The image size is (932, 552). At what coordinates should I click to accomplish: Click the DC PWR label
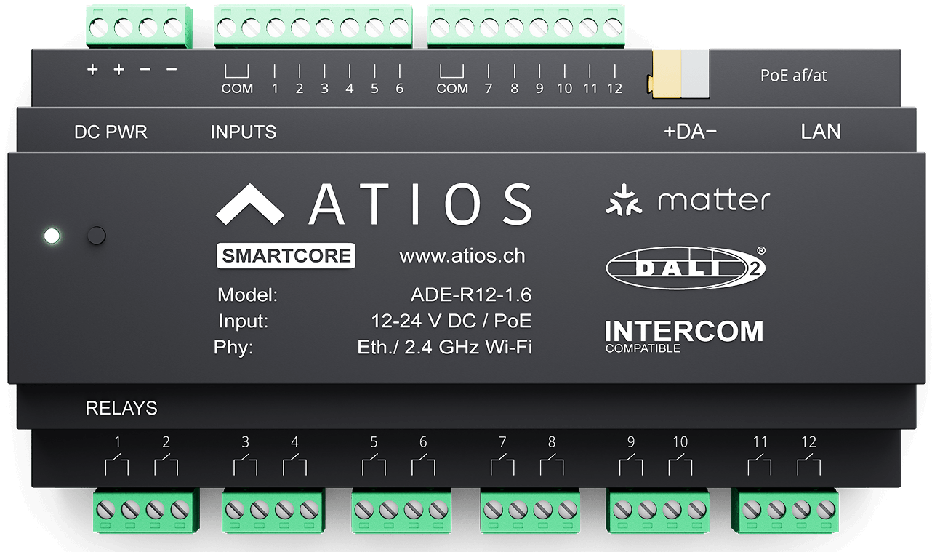[111, 132]
